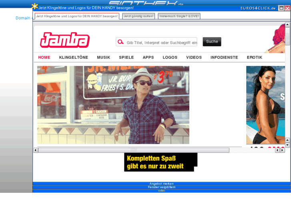Open the VIDEOS menu item

tap(194, 57)
